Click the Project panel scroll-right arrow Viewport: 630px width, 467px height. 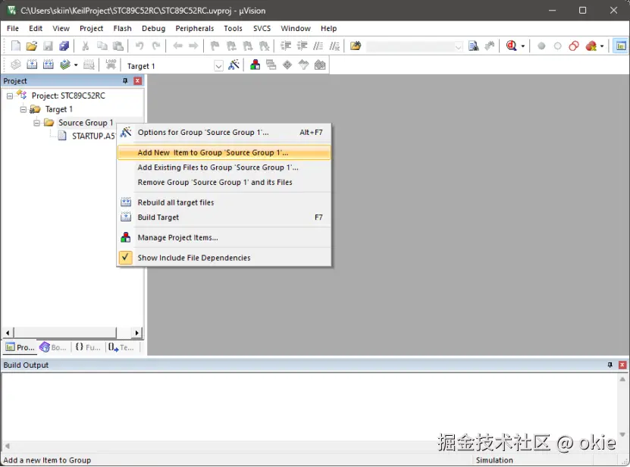click(x=137, y=333)
